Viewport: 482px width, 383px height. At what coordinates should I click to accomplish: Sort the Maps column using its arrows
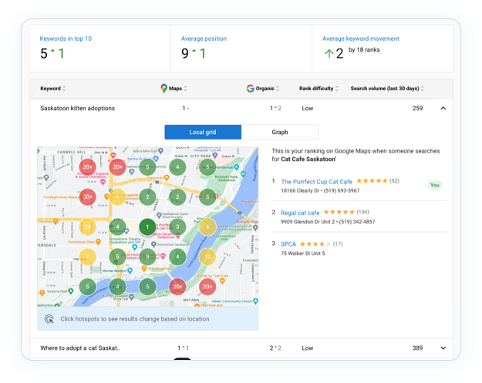[x=187, y=89]
